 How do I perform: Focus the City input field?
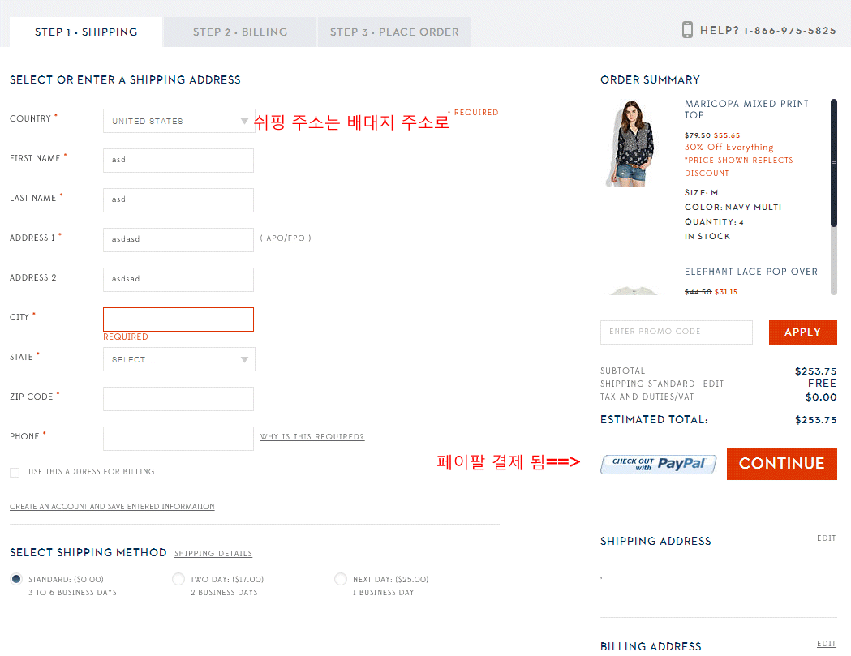178,319
